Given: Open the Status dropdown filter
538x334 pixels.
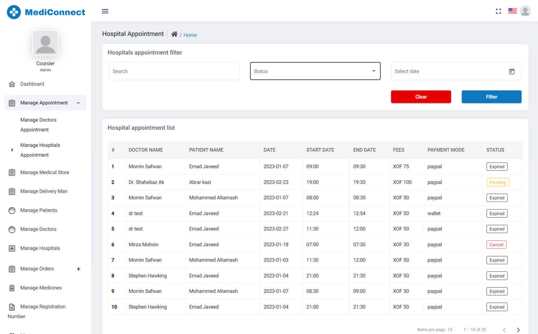Looking at the screenshot, I should pos(315,71).
